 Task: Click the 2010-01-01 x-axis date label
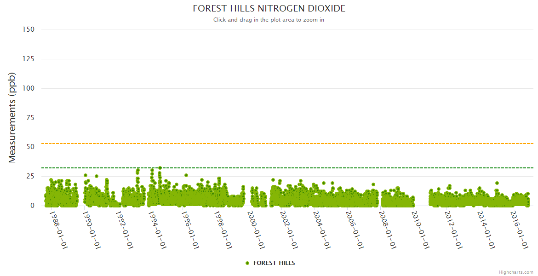tap(420, 230)
